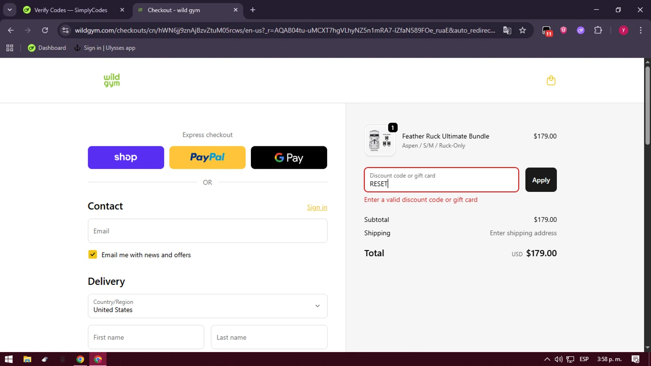The image size is (651, 366).
Task: Open the Dashboard bookmark
Action: 47,48
